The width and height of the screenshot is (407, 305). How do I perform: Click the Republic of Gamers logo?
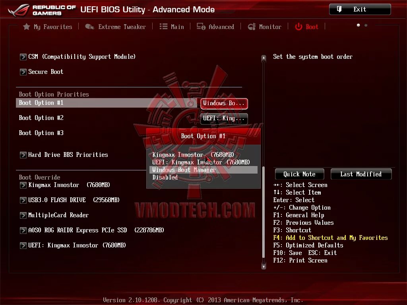click(x=42, y=10)
